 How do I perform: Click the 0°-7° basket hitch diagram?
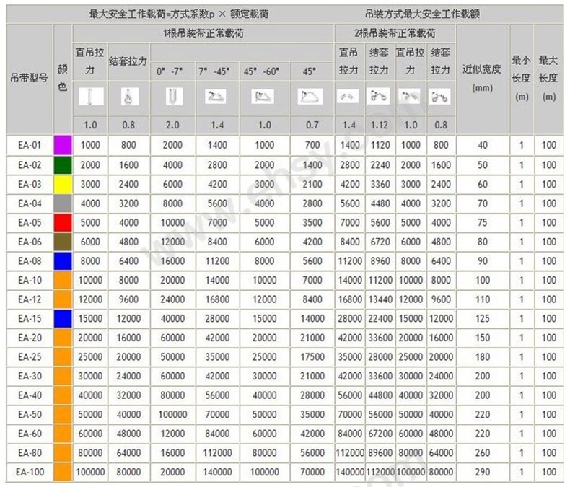174,97
